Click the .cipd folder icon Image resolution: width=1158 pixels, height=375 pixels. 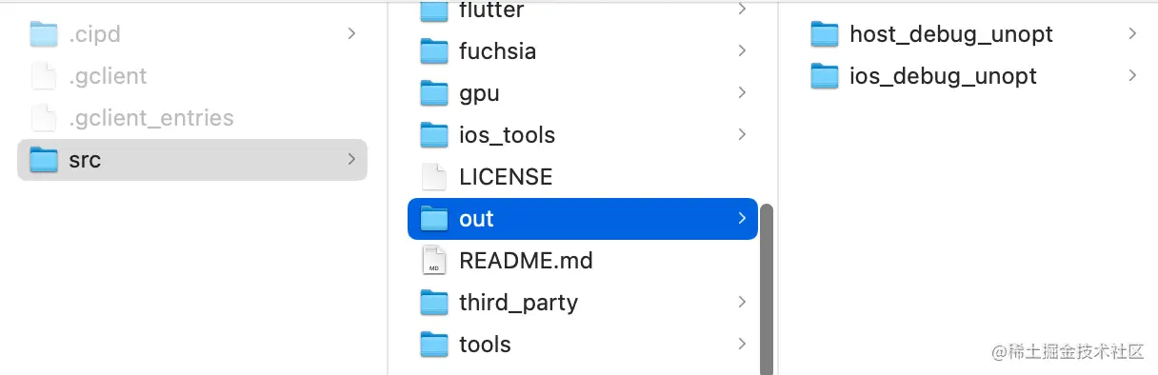[x=44, y=34]
